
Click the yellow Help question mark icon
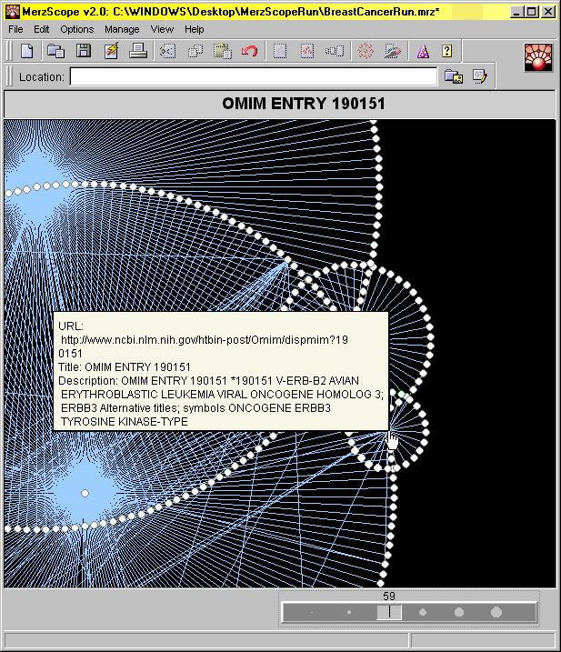pos(447,52)
